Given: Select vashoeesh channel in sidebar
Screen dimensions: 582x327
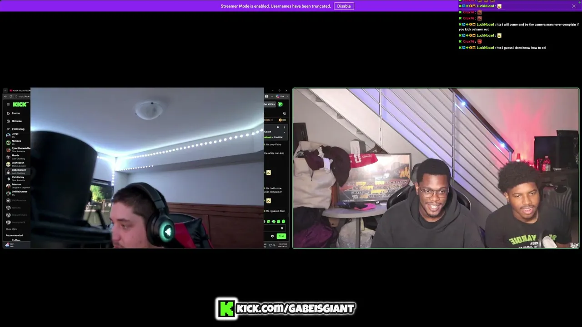Looking at the screenshot, I should coord(18,163).
